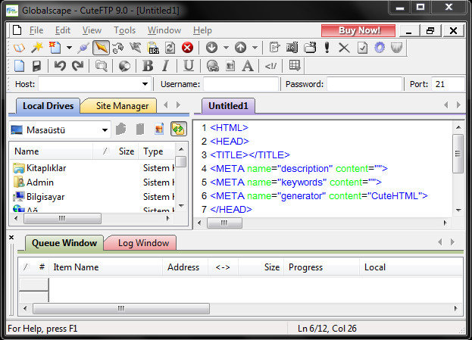The height and width of the screenshot is (340, 472).
Task: Switch to the Queue Window tab
Action: click(64, 243)
